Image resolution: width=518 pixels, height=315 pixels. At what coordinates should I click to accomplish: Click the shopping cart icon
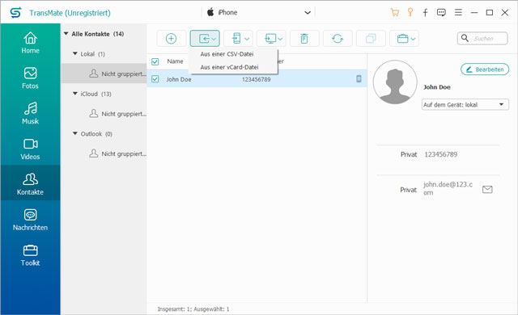pos(394,13)
